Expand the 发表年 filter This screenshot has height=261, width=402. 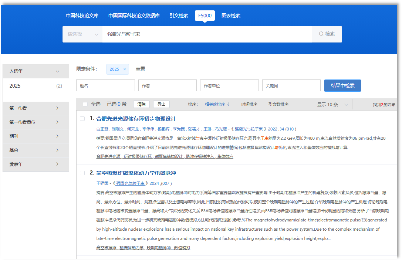pos(57,164)
